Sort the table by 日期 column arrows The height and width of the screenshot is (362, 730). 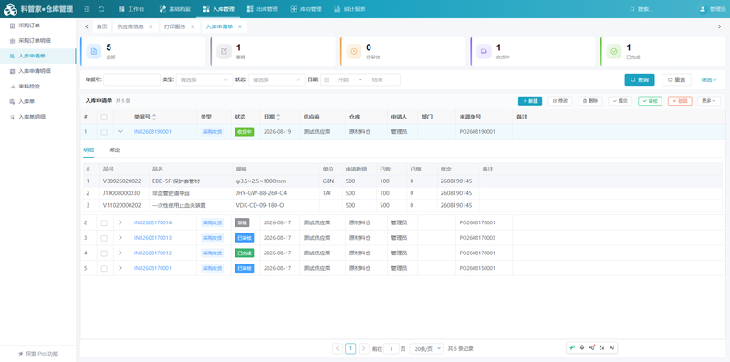[278, 117]
